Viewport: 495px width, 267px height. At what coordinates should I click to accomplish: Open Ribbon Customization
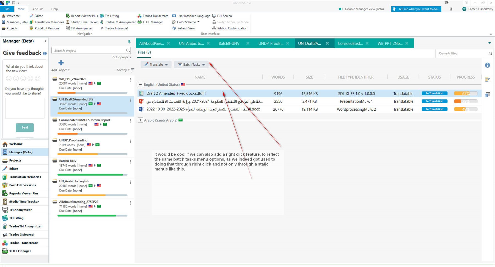point(230,28)
